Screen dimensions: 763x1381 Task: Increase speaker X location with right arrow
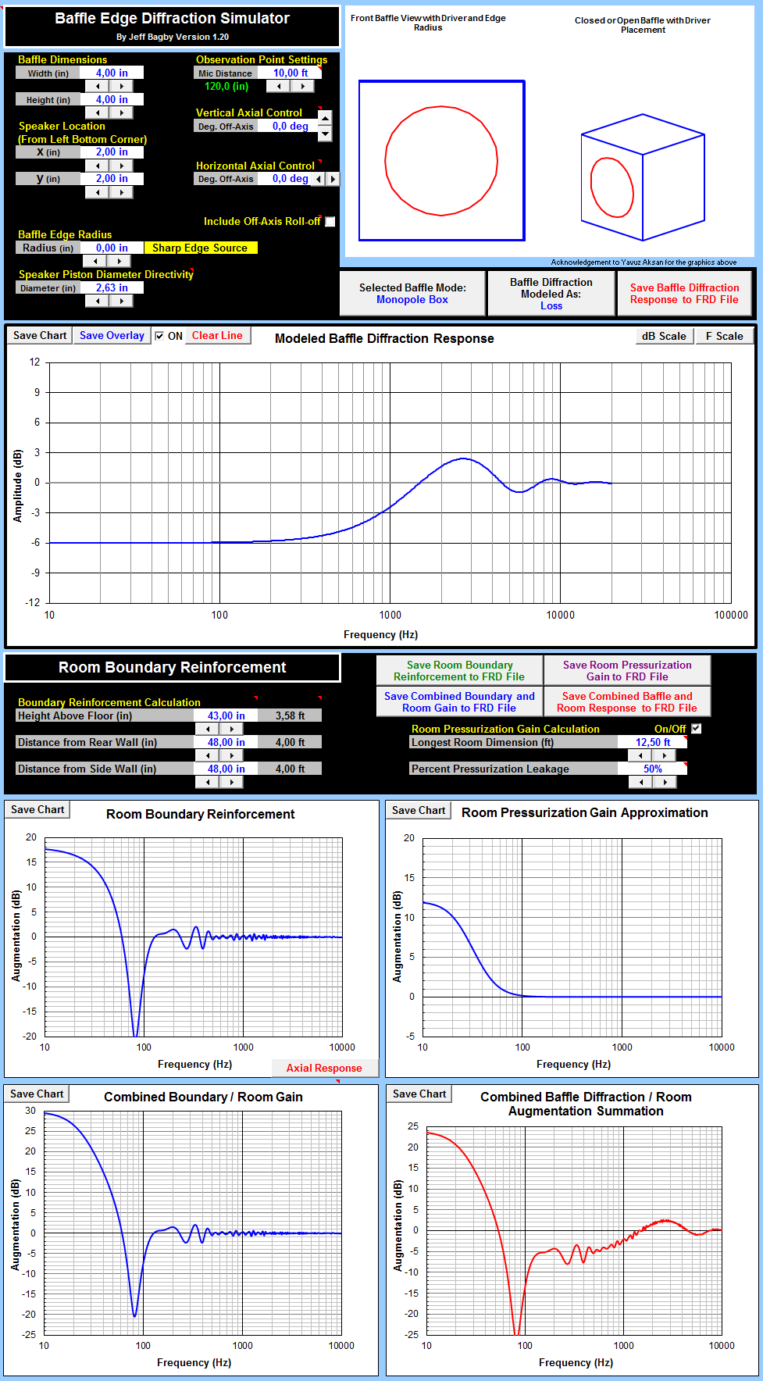pyautogui.click(x=121, y=166)
